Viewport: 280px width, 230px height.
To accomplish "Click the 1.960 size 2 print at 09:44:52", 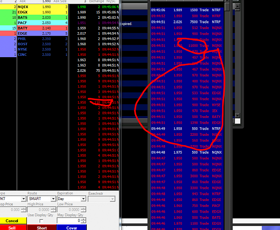I will (94, 38).
